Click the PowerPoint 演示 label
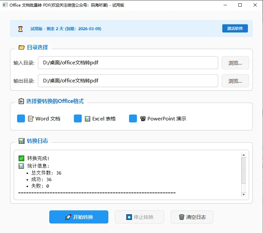 pyautogui.click(x=167, y=119)
